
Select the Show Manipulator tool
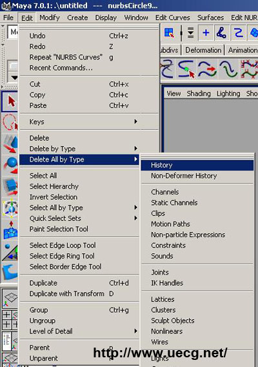[10, 251]
